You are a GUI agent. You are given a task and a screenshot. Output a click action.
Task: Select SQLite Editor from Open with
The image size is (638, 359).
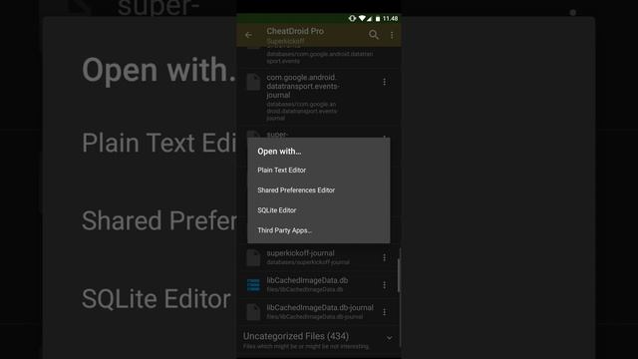(x=319, y=210)
